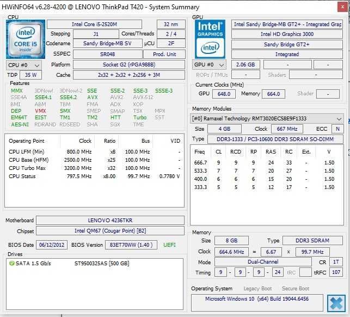Click the red VMX feature label
Viewport: 350px width, 317px height.
(40, 111)
